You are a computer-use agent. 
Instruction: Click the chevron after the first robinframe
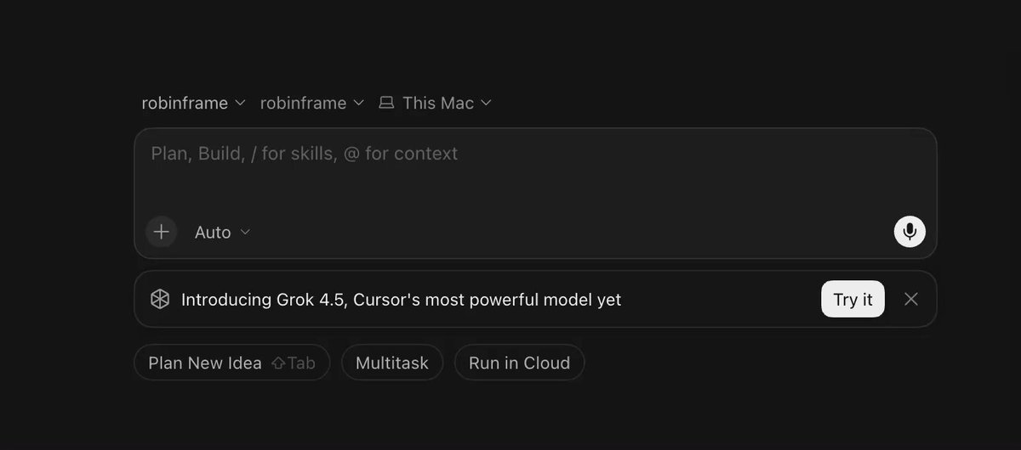click(x=240, y=103)
